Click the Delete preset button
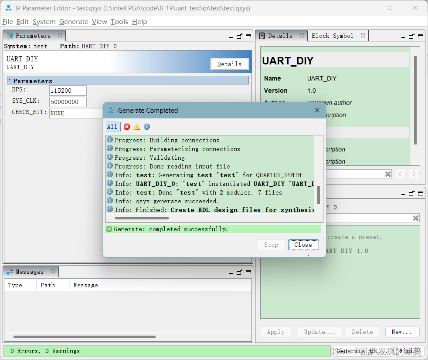The height and width of the screenshot is (360, 428). [363, 332]
